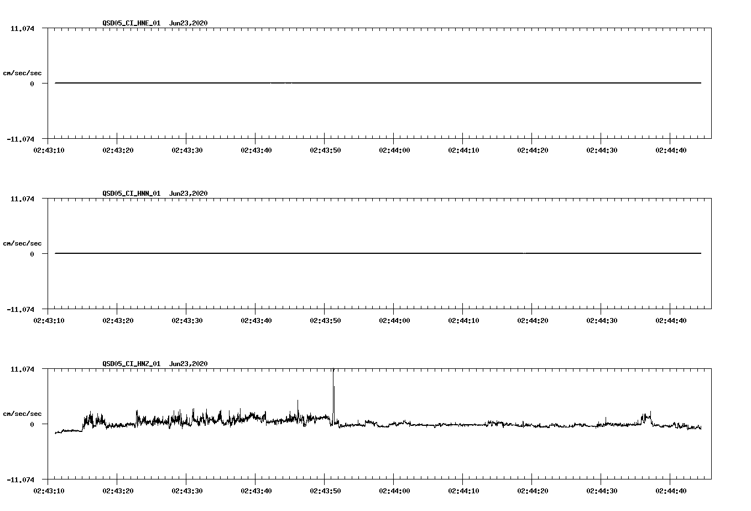Click 02:44:40 time label on HNN plot
This screenshot has width=751, height=511.
coord(671,320)
